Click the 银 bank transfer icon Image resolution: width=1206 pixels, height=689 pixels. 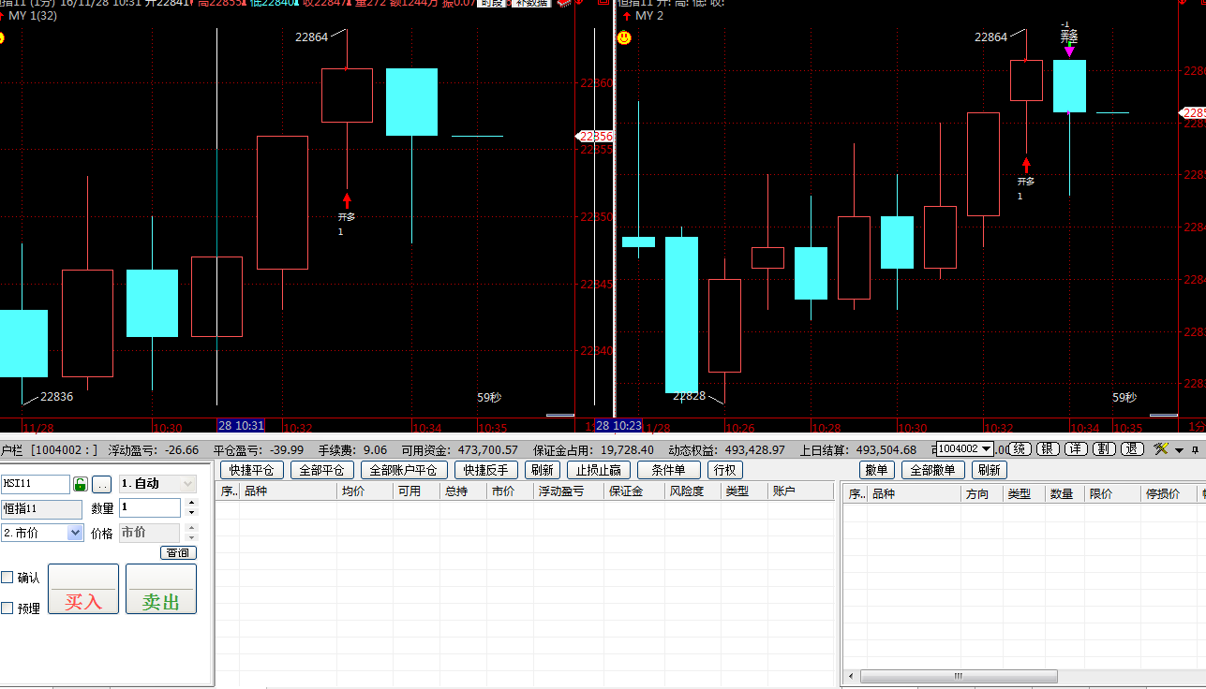click(1049, 449)
